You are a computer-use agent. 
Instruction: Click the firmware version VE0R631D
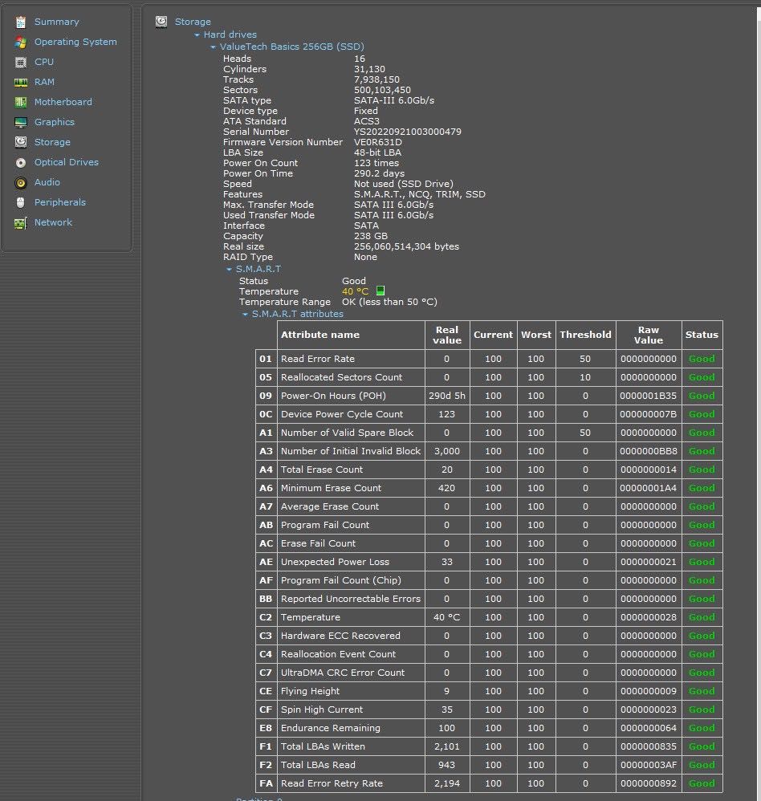point(377,143)
